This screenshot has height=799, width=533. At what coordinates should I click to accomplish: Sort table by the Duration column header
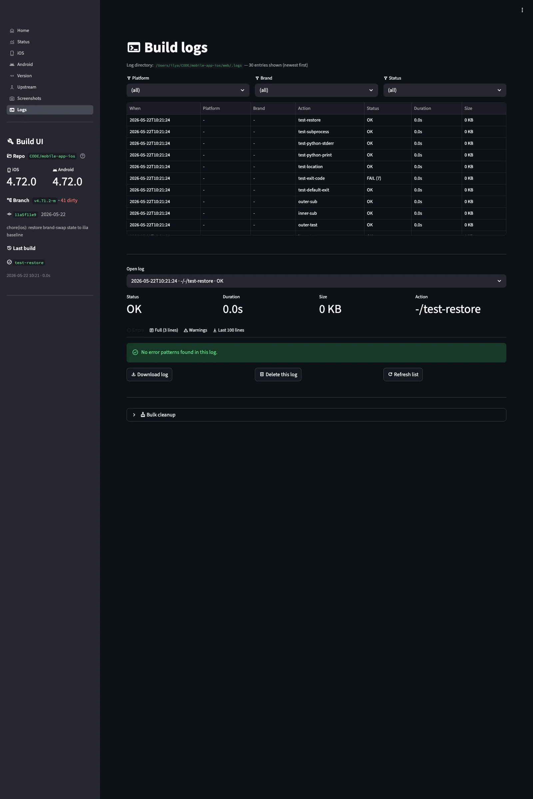pyautogui.click(x=436, y=109)
